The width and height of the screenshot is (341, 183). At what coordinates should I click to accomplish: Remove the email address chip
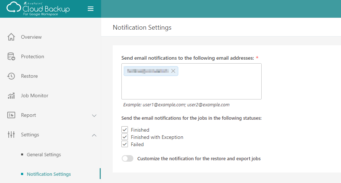[173, 71]
